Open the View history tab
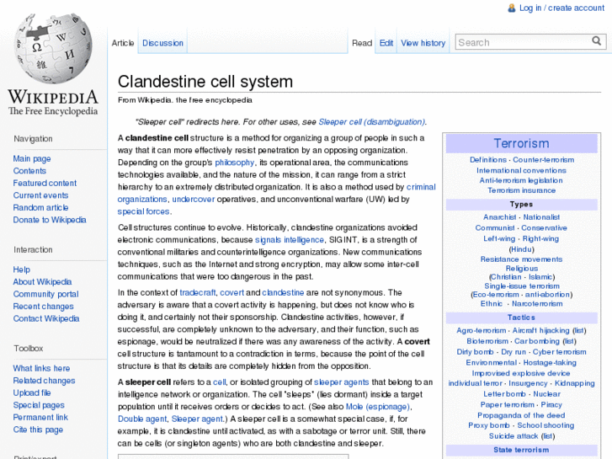The image size is (612, 459). coord(423,43)
